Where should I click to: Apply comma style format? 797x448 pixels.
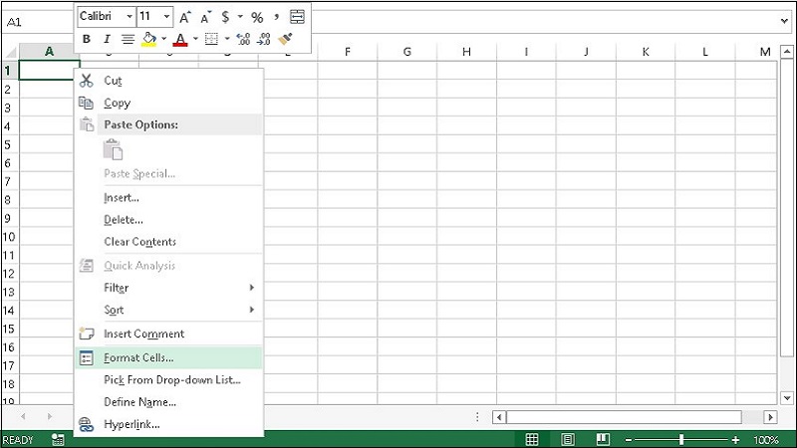[x=277, y=17]
